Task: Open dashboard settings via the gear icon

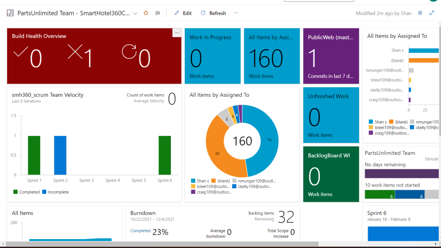Action: click(420, 13)
